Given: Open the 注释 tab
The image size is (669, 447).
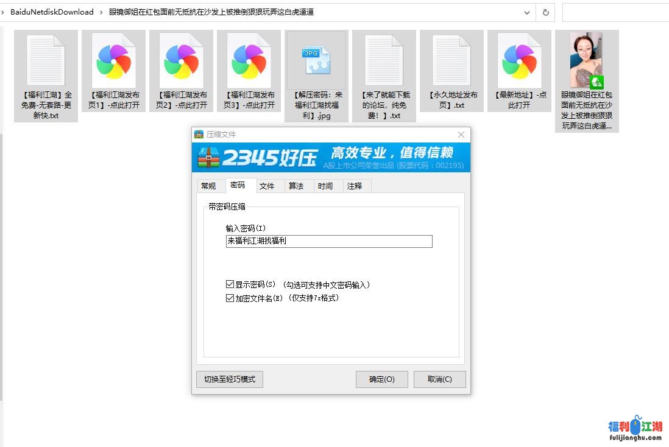Looking at the screenshot, I should click(355, 186).
